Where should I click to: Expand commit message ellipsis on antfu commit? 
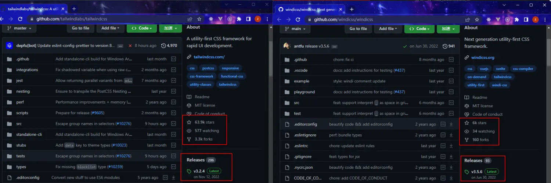tap(334, 46)
